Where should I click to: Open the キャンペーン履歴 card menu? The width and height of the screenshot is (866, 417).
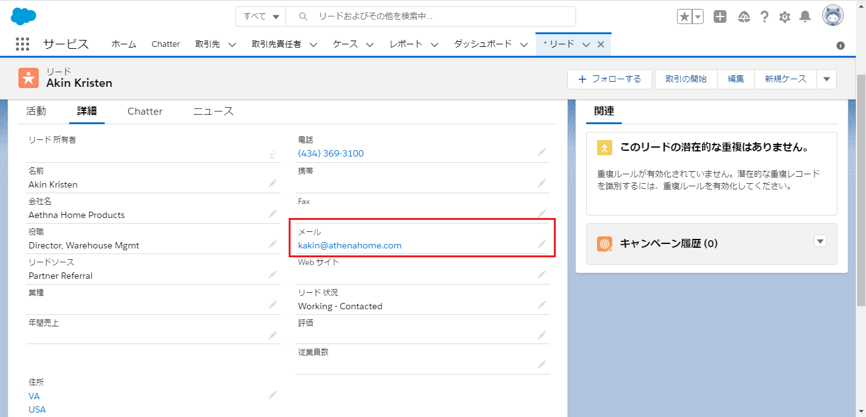click(x=820, y=241)
